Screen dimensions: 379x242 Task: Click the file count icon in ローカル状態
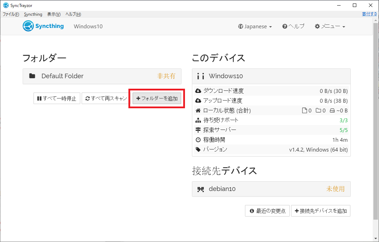[x=305, y=110]
